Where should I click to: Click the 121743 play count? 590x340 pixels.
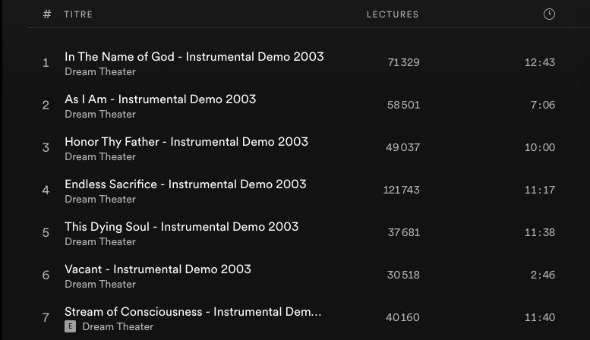coord(401,190)
